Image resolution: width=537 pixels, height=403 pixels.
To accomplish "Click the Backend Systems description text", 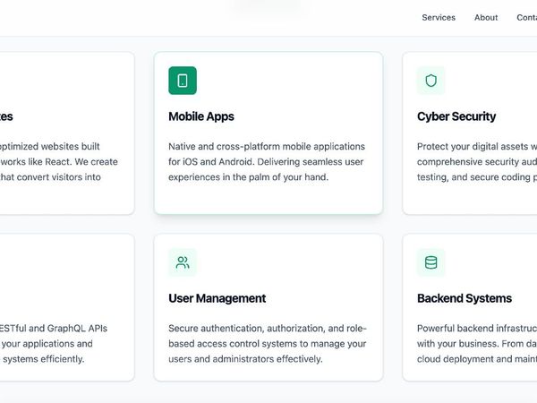I will 476,344.
